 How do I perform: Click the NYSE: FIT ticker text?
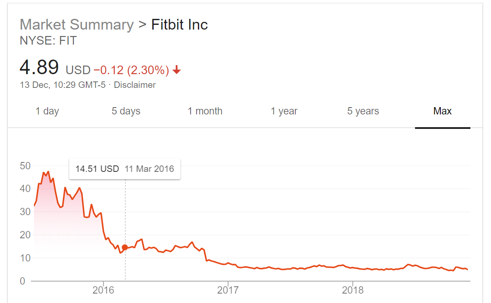[48, 41]
